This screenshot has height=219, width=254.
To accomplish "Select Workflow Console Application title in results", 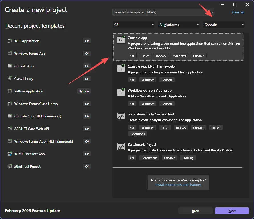I will (150, 90).
